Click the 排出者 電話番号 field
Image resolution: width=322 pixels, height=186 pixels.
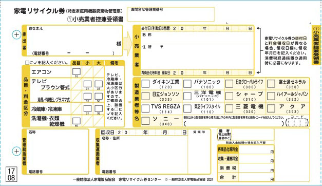[x=73, y=53]
